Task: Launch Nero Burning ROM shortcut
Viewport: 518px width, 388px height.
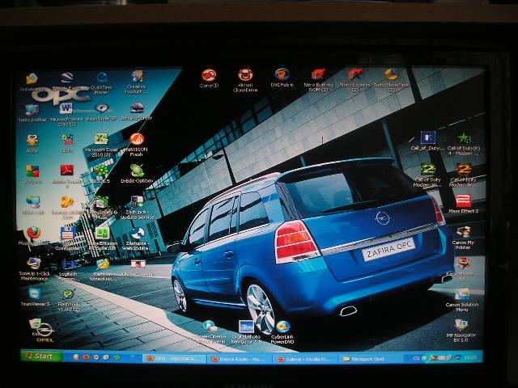Action: click(318, 76)
